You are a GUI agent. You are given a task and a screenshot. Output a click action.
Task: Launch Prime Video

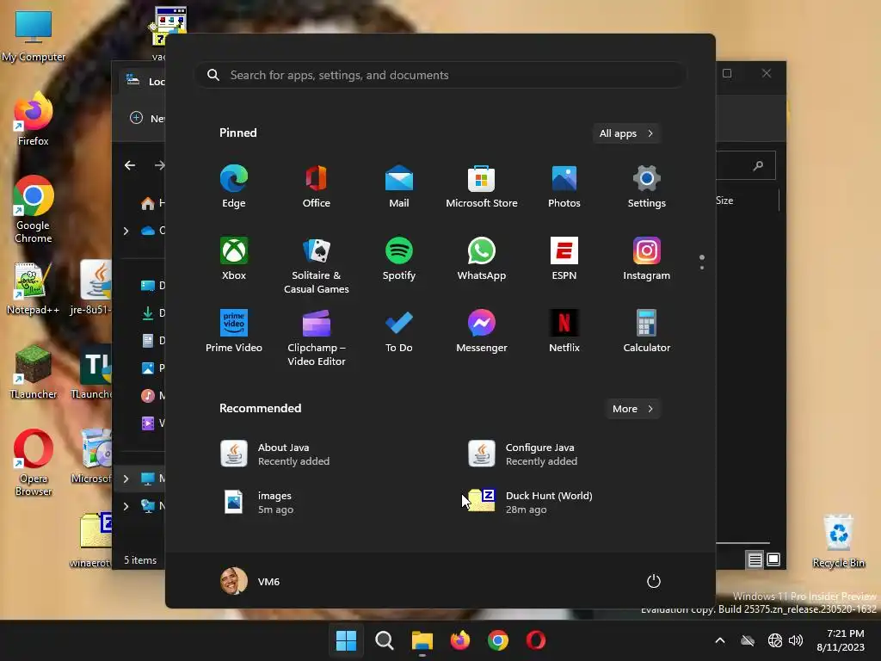tap(234, 331)
